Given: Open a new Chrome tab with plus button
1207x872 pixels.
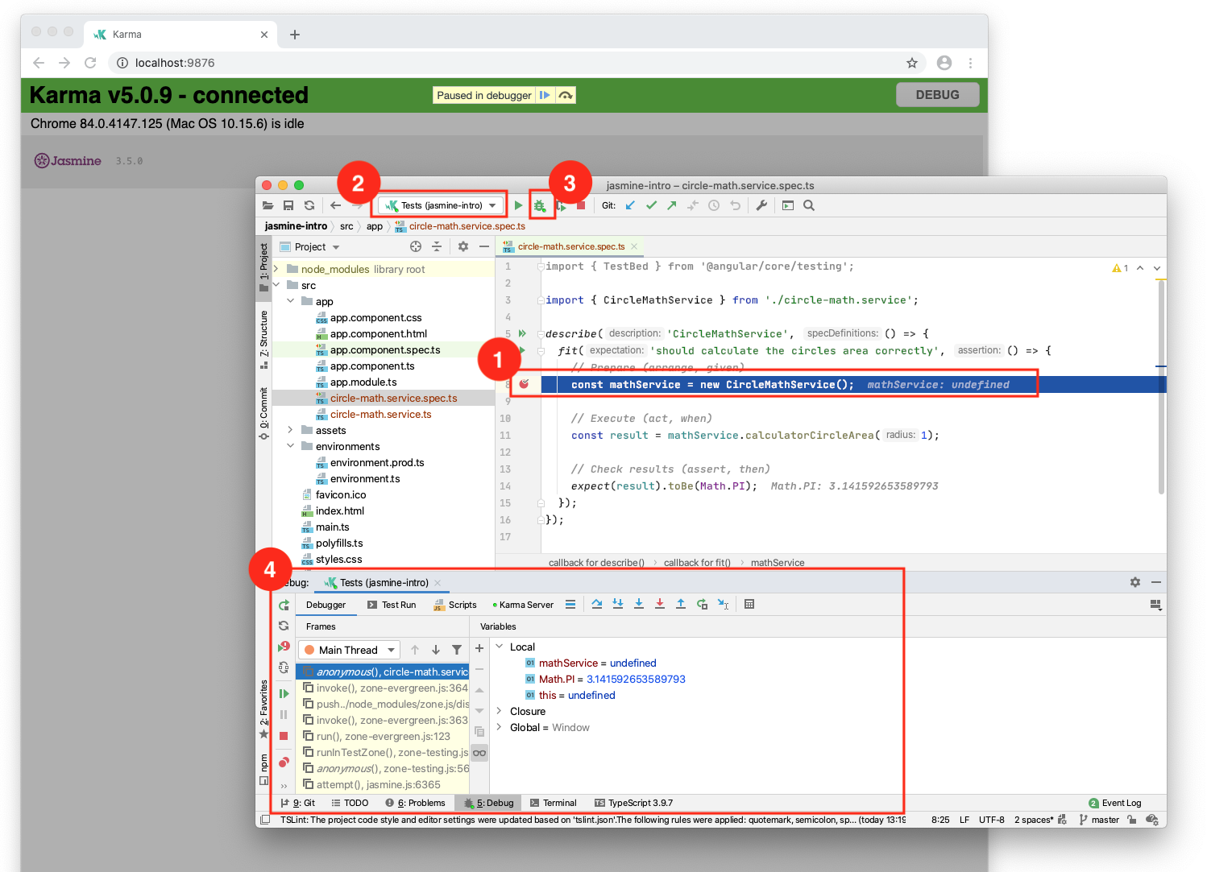Looking at the screenshot, I should tap(295, 35).
